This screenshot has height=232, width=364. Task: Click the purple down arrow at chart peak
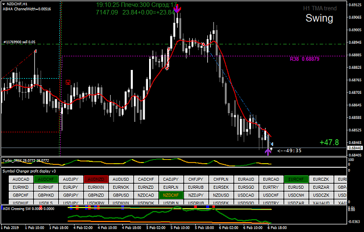(177, 9)
